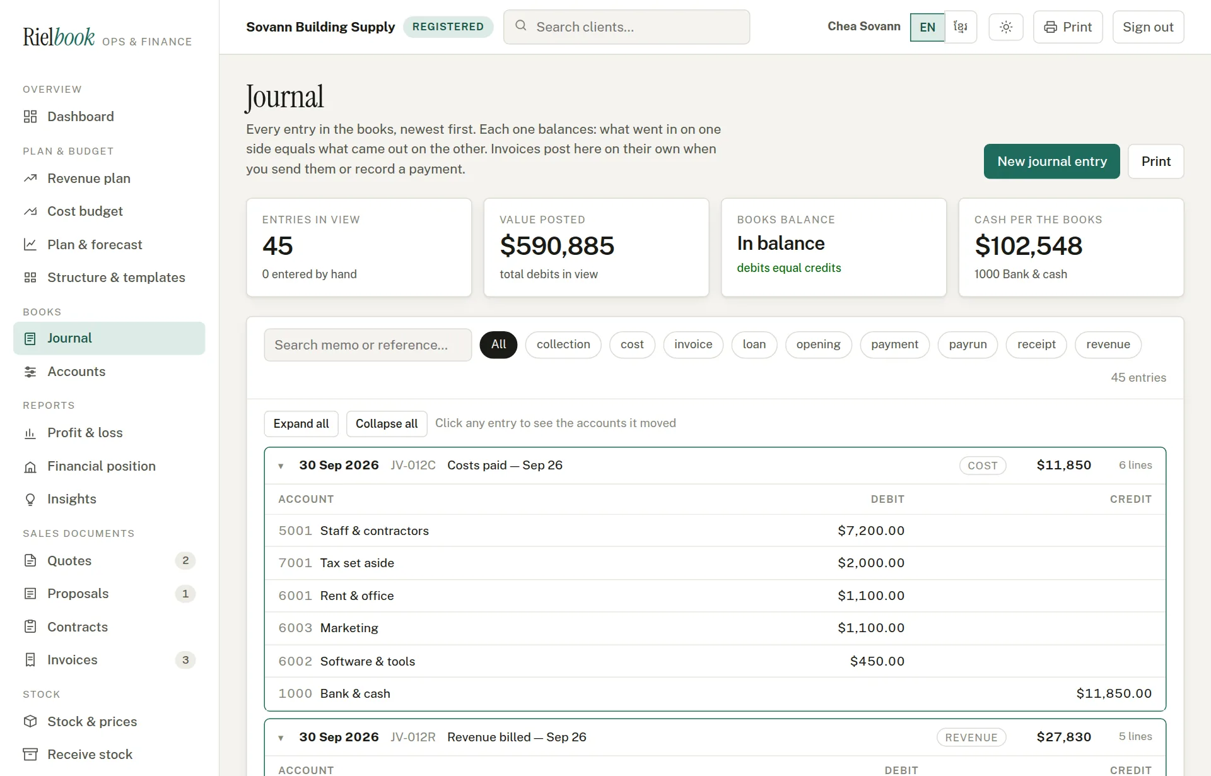Filter journal by loan

pyautogui.click(x=754, y=344)
